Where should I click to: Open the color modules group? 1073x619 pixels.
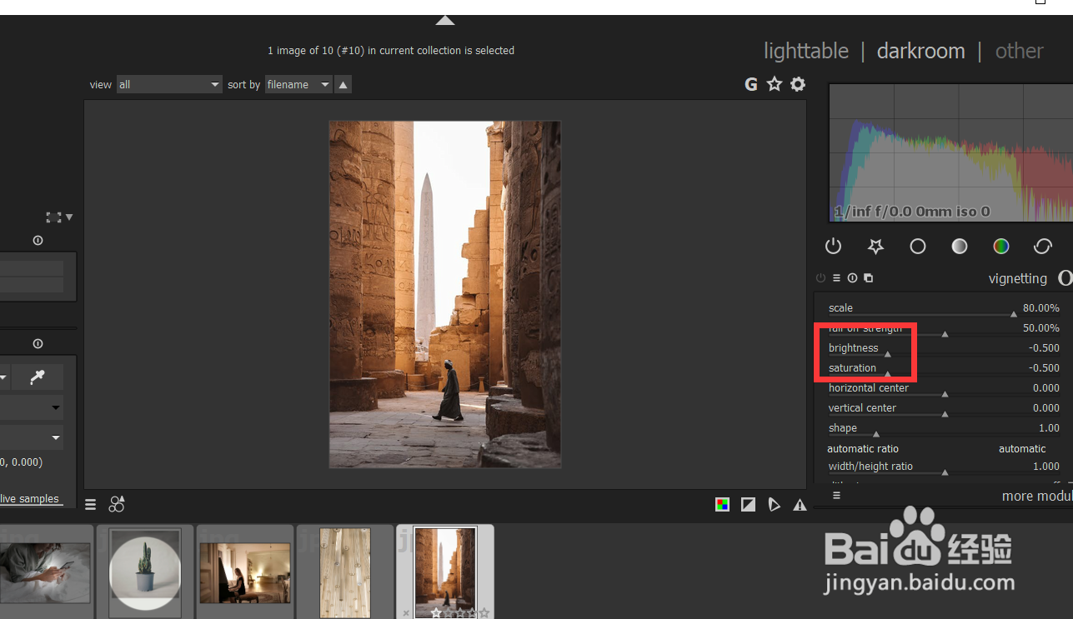pos(1000,246)
